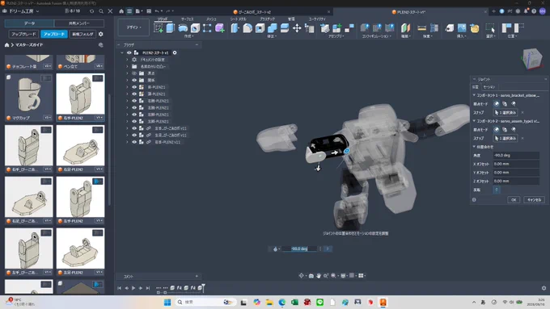Viewport: 550px width, 309px height.
Task: Toggle the data panel grid icon
Action: coord(129,11)
